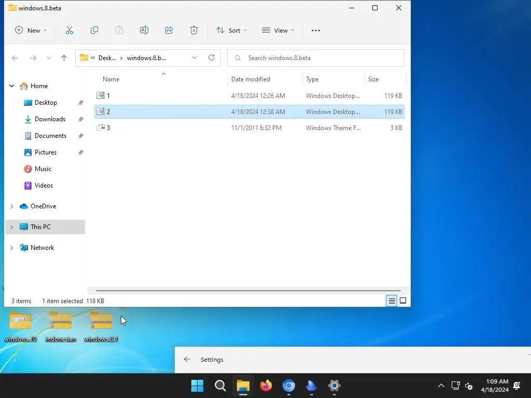531x398 pixels.
Task: Open the See more ellipsis menu
Action: (316, 31)
